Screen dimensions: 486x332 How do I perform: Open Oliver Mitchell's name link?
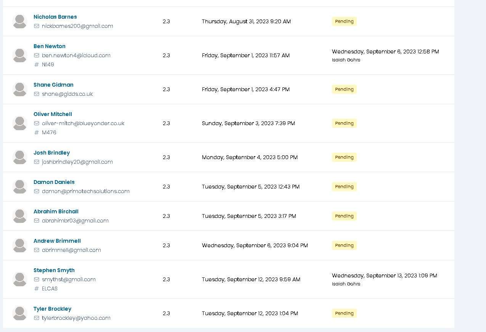[53, 114]
